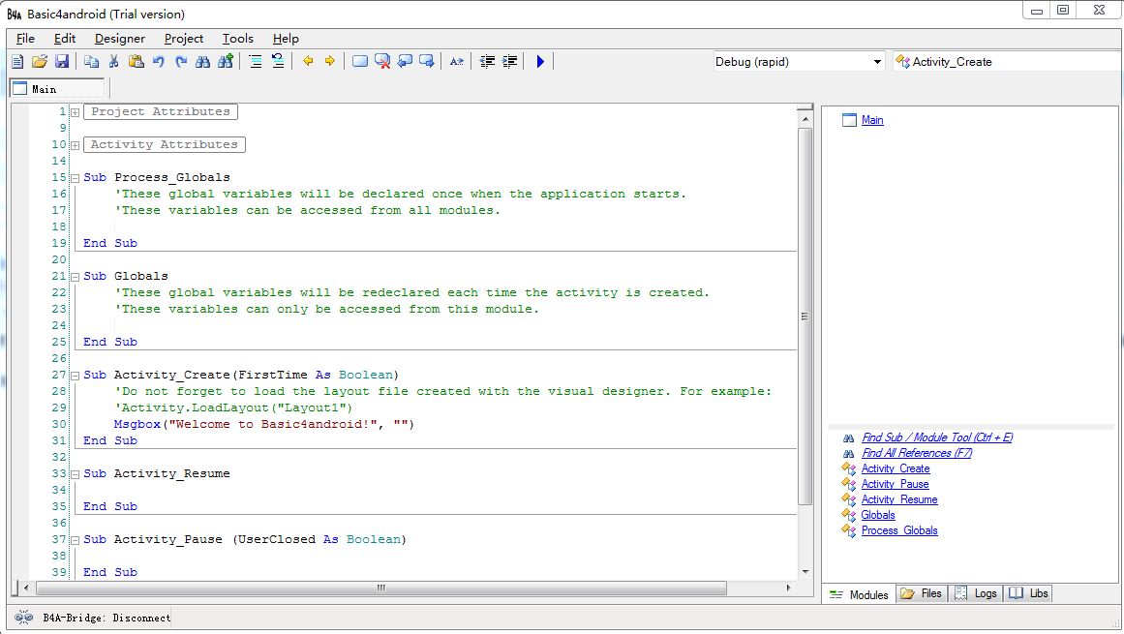Clear bookmarks using the red X icon
Image resolution: width=1124 pixels, height=634 pixels.
382,62
